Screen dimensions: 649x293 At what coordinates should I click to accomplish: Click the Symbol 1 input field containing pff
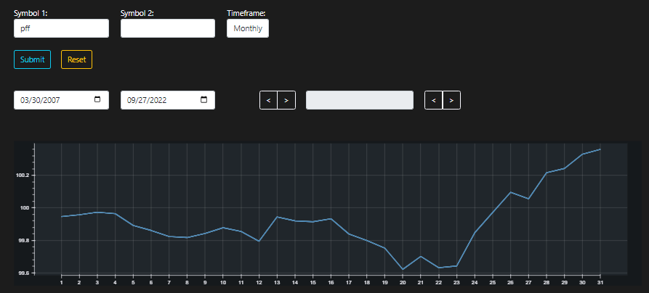(x=61, y=28)
